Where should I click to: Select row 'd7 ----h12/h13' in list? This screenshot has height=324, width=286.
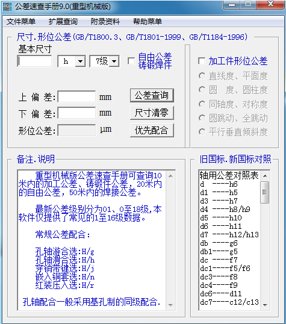(229, 234)
